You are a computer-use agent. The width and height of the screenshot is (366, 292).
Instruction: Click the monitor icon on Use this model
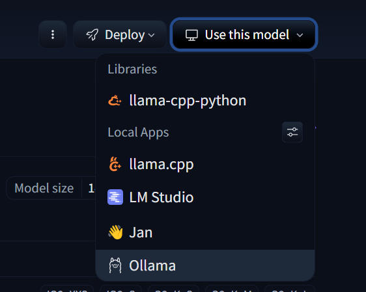click(x=191, y=35)
